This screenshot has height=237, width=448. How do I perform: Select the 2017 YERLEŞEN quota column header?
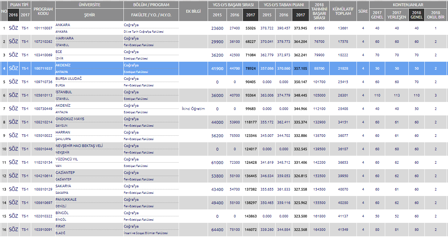click(x=396, y=15)
